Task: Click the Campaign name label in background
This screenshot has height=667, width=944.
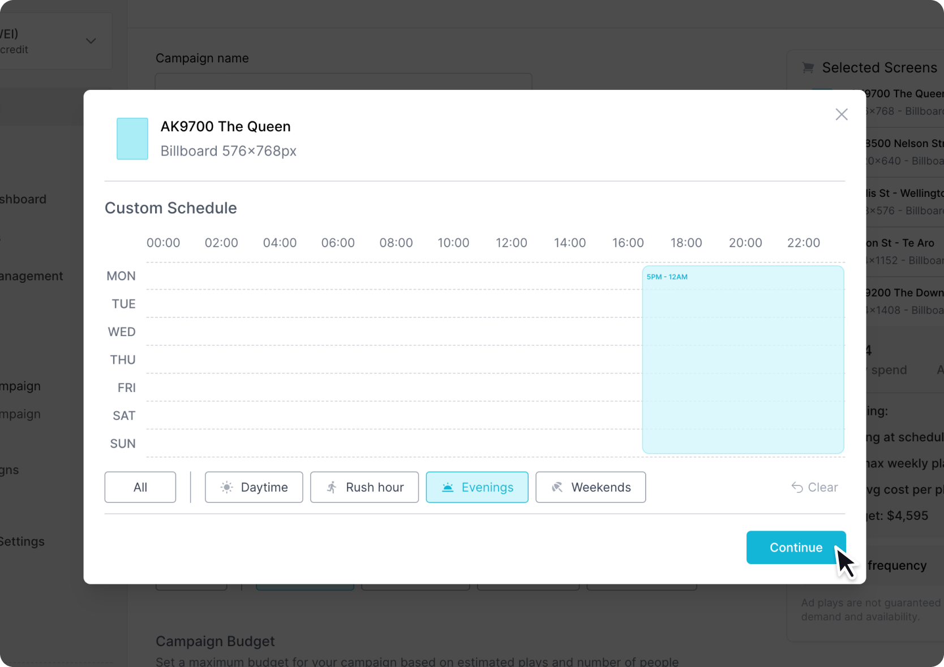Action: [202, 58]
